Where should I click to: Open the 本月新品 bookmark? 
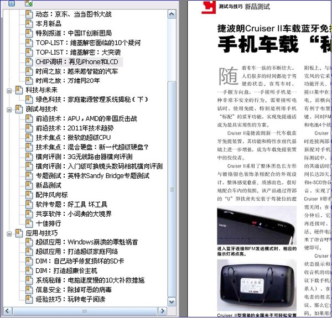click(49, 24)
